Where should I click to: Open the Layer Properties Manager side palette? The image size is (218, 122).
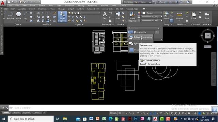(2, 40)
